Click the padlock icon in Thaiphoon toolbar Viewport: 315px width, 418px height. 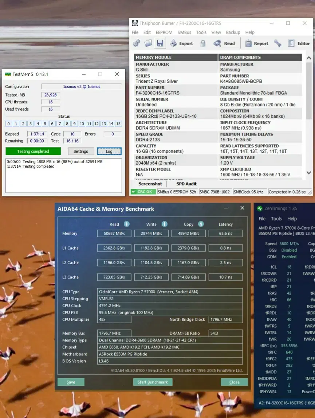(x=203, y=43)
